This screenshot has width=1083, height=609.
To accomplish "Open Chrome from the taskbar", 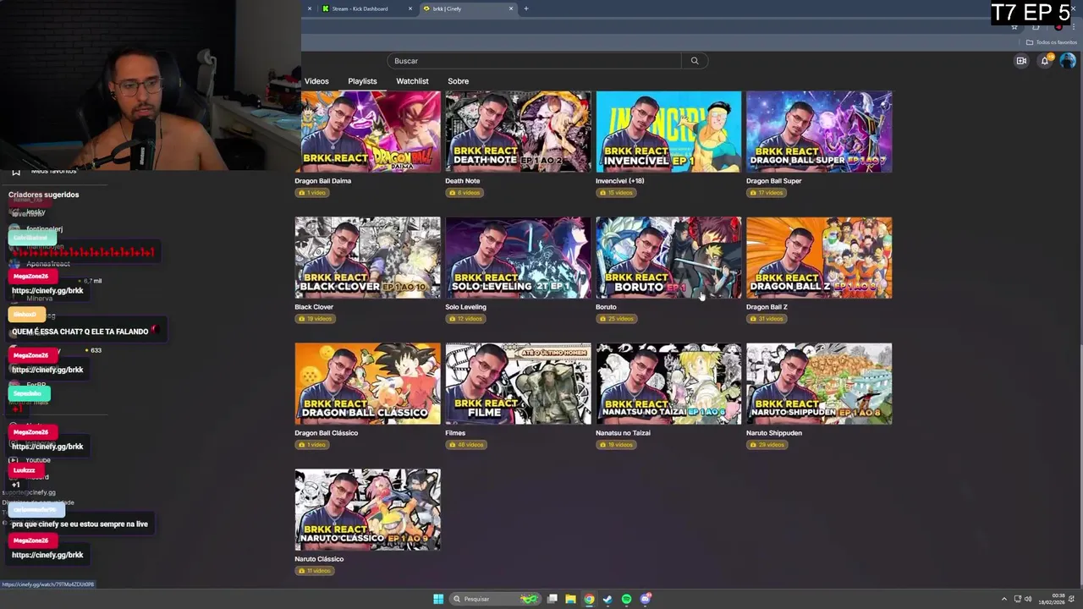I will pos(589,599).
